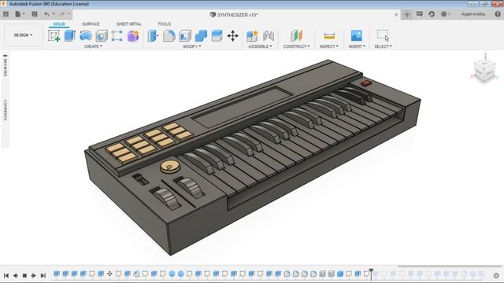Start a new sketch with Create Sketch
Viewport: 504px width, 283px height.
click(54, 35)
